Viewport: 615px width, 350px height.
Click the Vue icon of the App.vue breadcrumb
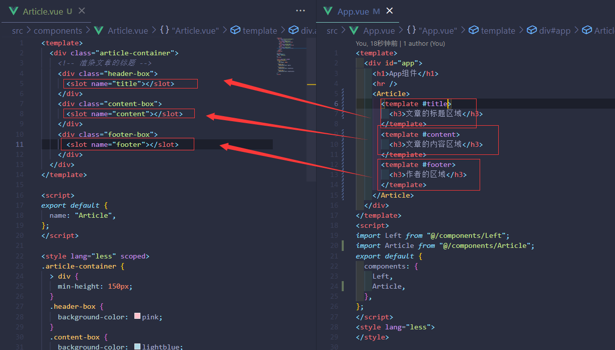pyautogui.click(x=354, y=31)
